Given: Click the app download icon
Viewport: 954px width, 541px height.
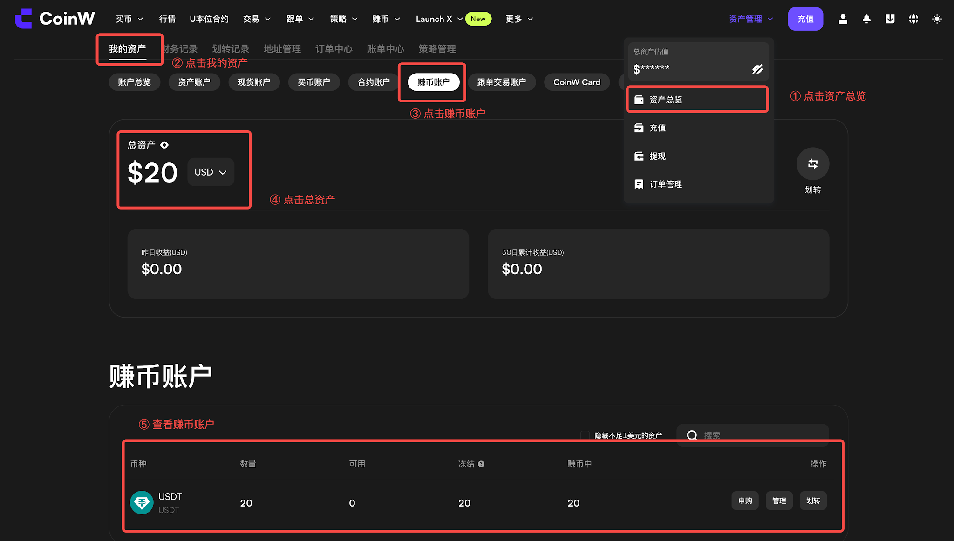Looking at the screenshot, I should [x=890, y=19].
